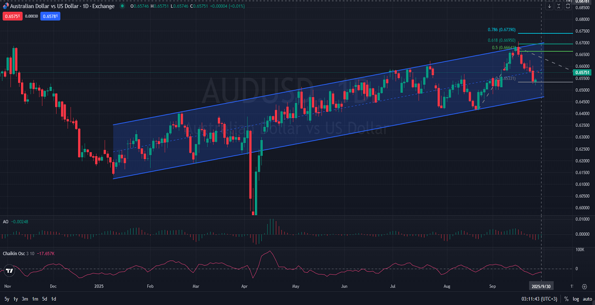Click the TradingView logo icon
This screenshot has width=595, height=305.
click(x=9, y=270)
